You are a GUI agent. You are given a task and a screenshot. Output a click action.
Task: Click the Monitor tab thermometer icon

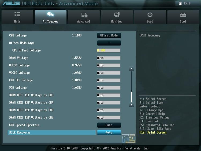[x=117, y=15]
